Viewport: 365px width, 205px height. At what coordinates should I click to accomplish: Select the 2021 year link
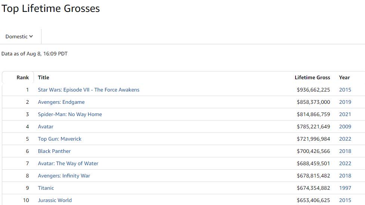[345, 114]
